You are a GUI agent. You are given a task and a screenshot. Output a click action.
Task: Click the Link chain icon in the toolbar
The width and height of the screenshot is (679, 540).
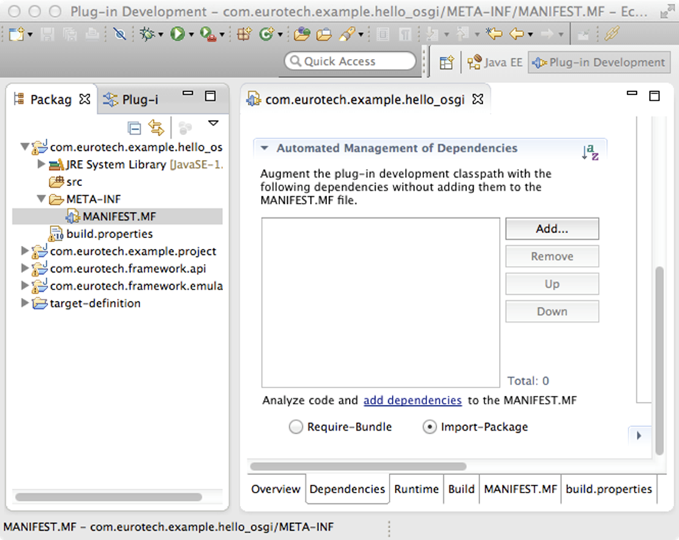(x=612, y=34)
